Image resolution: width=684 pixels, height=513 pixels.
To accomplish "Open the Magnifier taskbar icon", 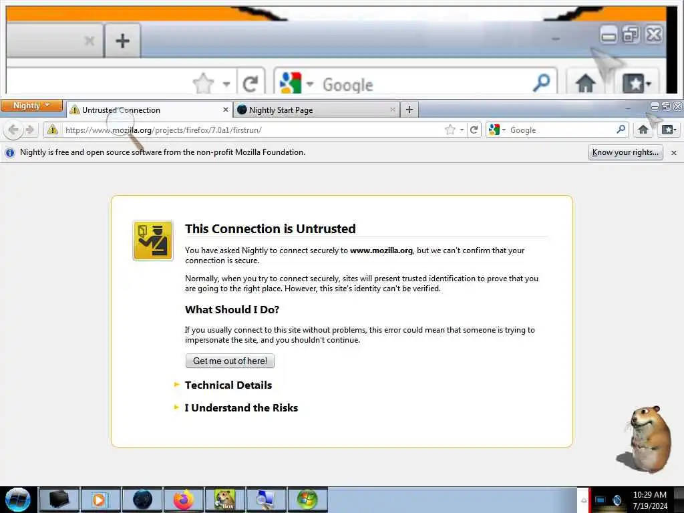I will (266, 500).
